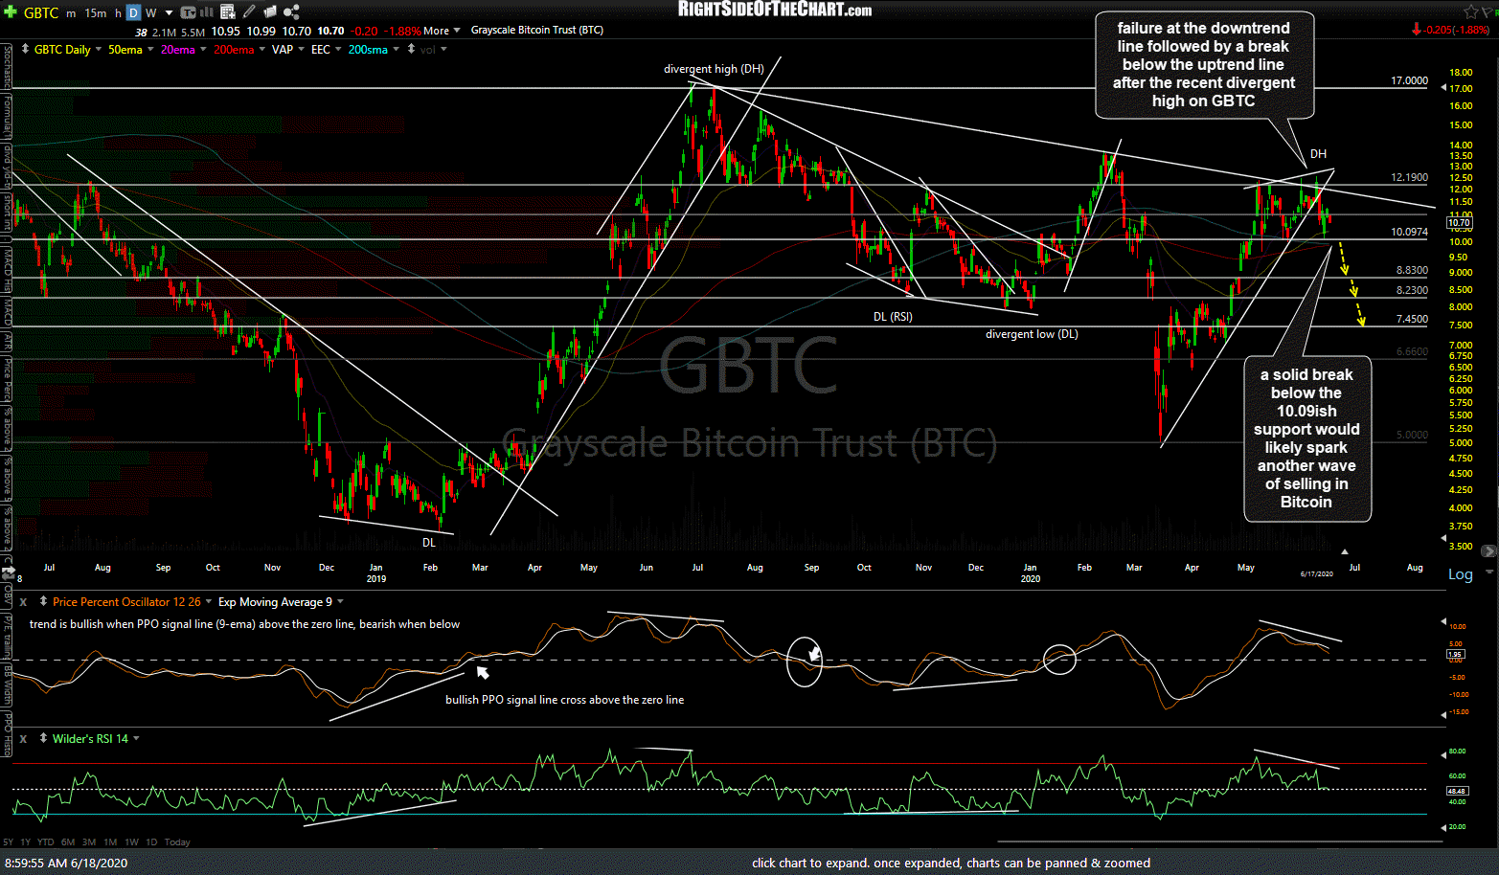Close the Wilder's RSI pane

[x=23, y=739]
